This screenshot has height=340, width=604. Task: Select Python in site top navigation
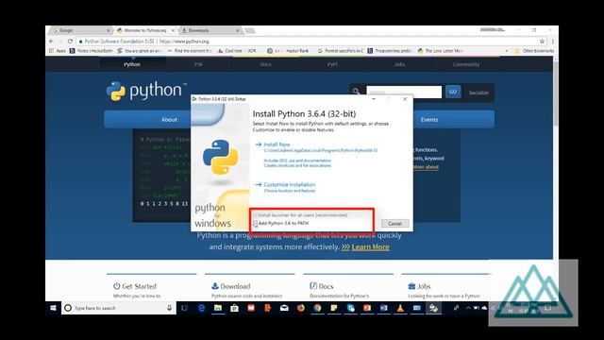(132, 64)
